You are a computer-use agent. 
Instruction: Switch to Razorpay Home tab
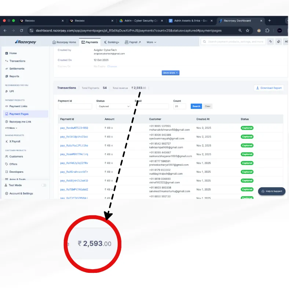(x=64, y=42)
